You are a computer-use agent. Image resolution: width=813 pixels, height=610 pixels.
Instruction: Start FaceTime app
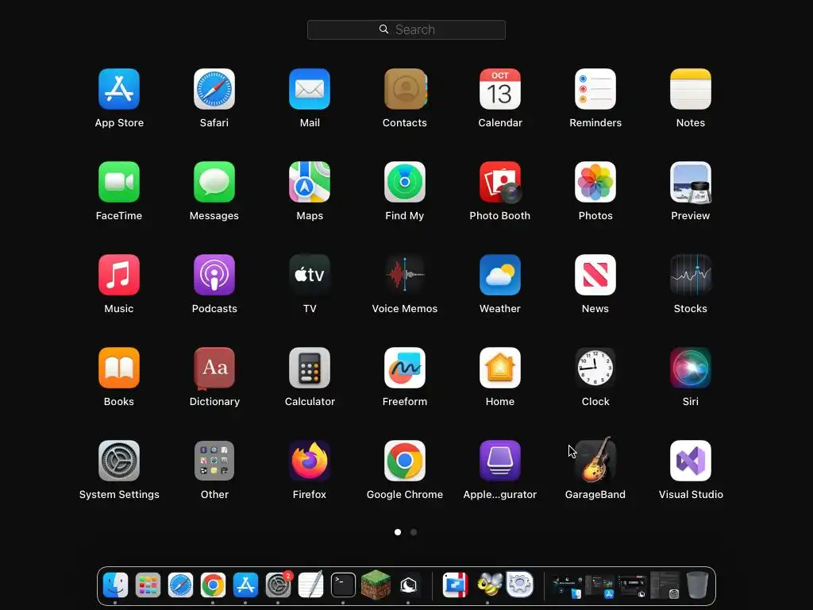[119, 182]
